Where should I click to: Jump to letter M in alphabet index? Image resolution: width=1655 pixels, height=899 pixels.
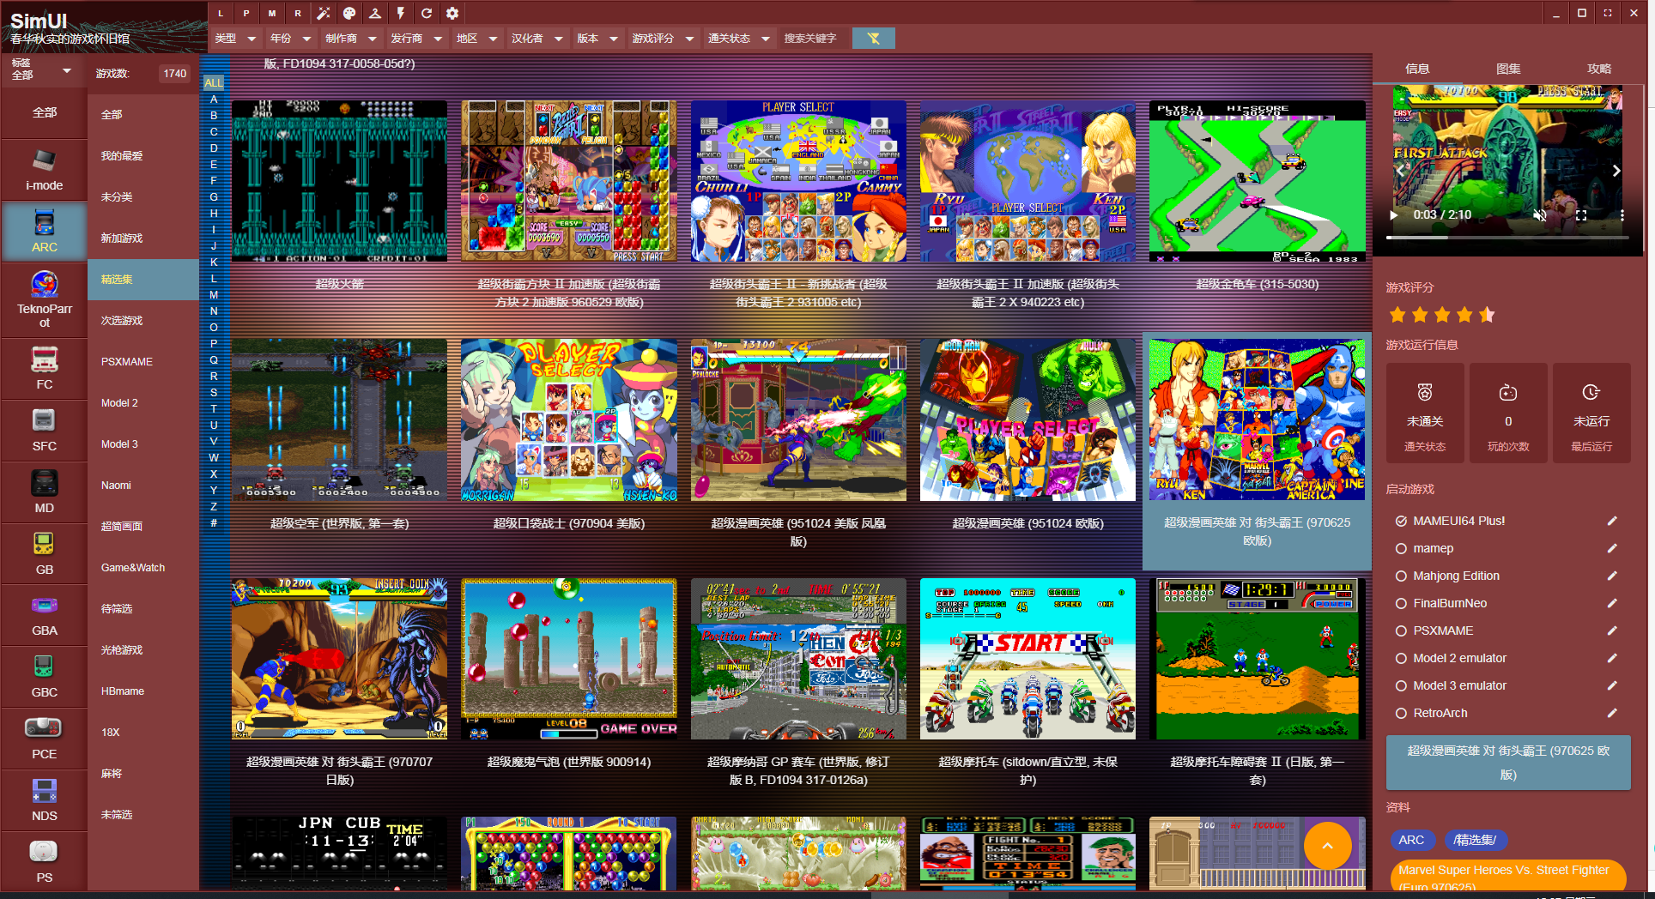(x=214, y=294)
